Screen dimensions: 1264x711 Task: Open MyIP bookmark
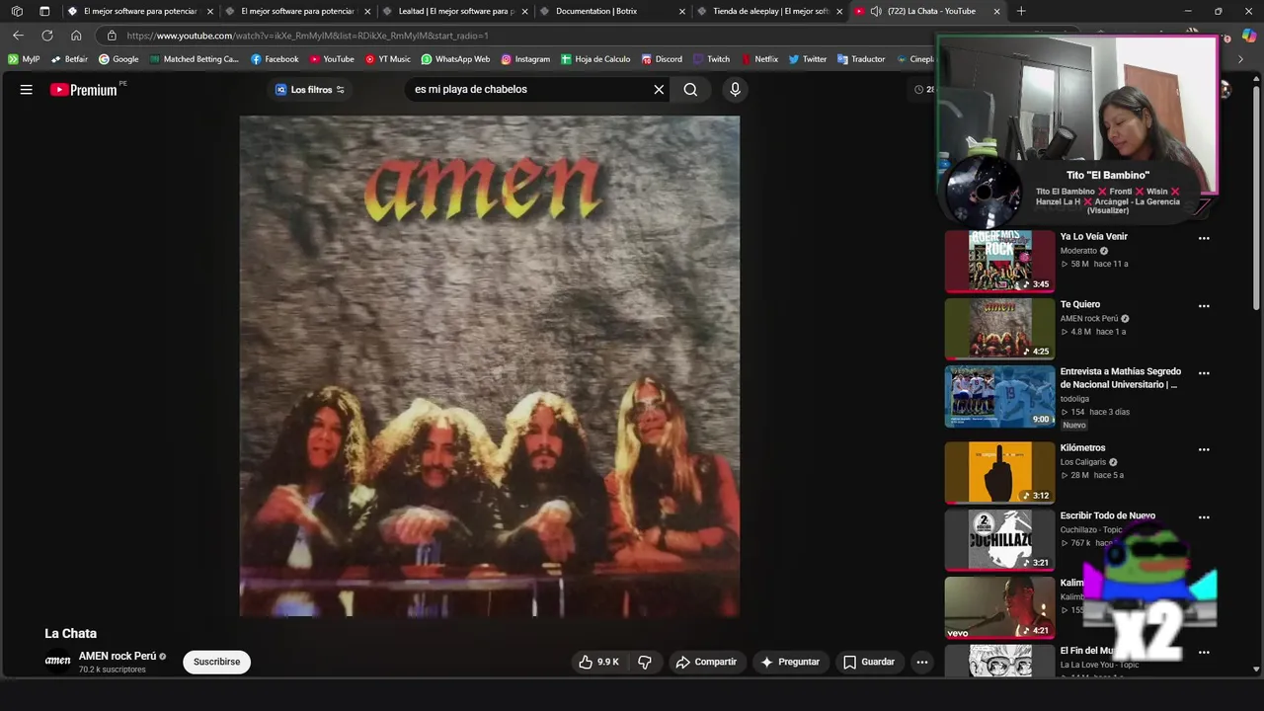click(24, 59)
